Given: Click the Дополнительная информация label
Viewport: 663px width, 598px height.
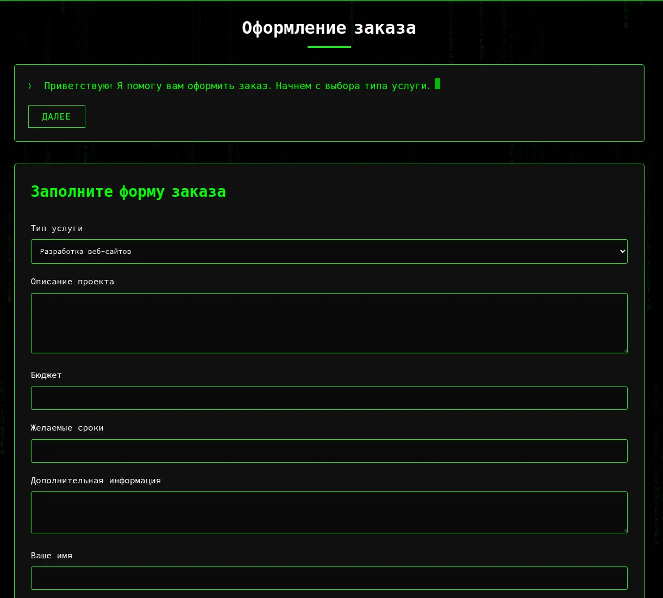Looking at the screenshot, I should (x=96, y=481).
